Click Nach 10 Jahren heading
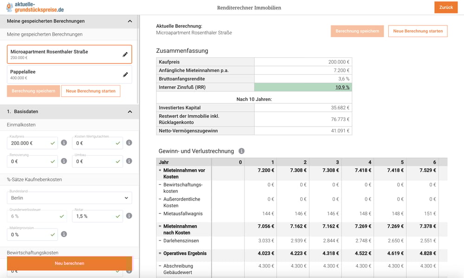This screenshot has width=464, height=278. (x=254, y=99)
